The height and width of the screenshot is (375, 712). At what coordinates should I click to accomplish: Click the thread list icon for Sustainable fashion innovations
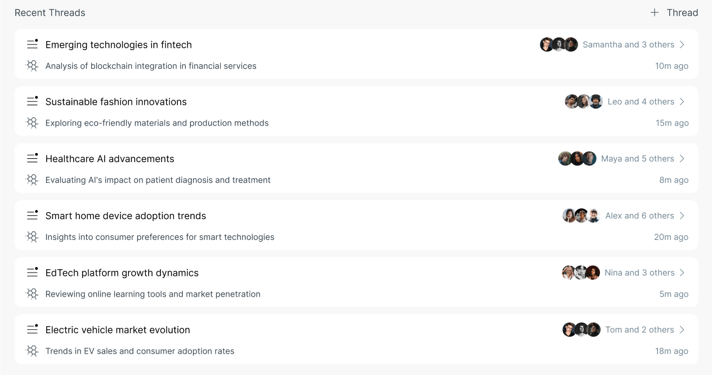(x=33, y=101)
